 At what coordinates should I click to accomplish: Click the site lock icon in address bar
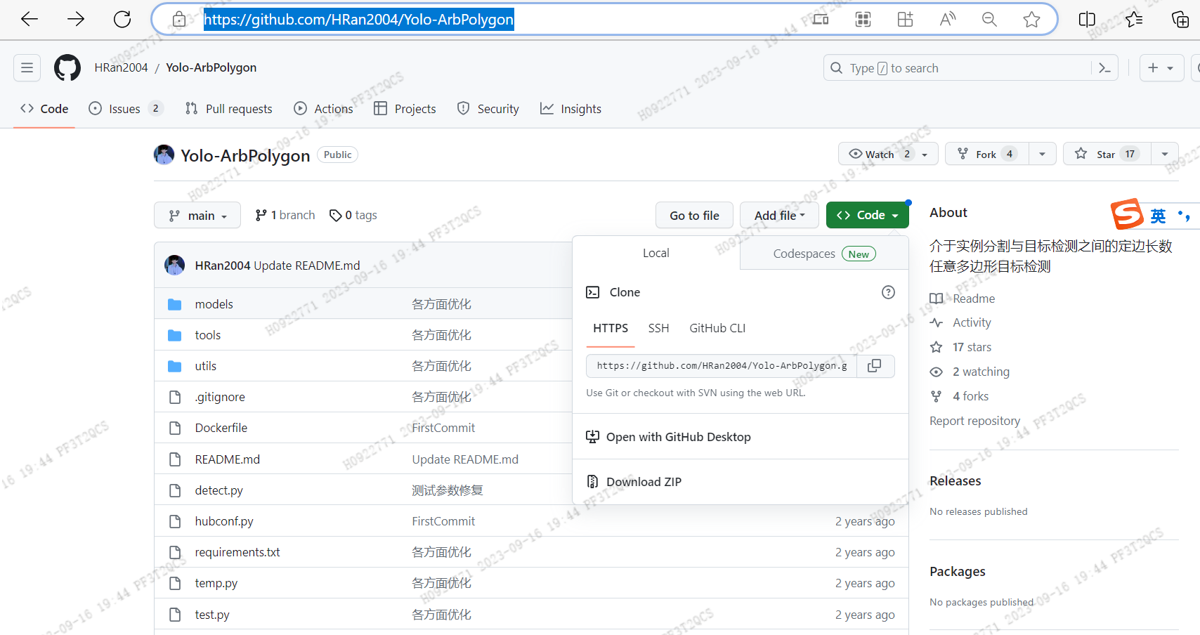179,19
